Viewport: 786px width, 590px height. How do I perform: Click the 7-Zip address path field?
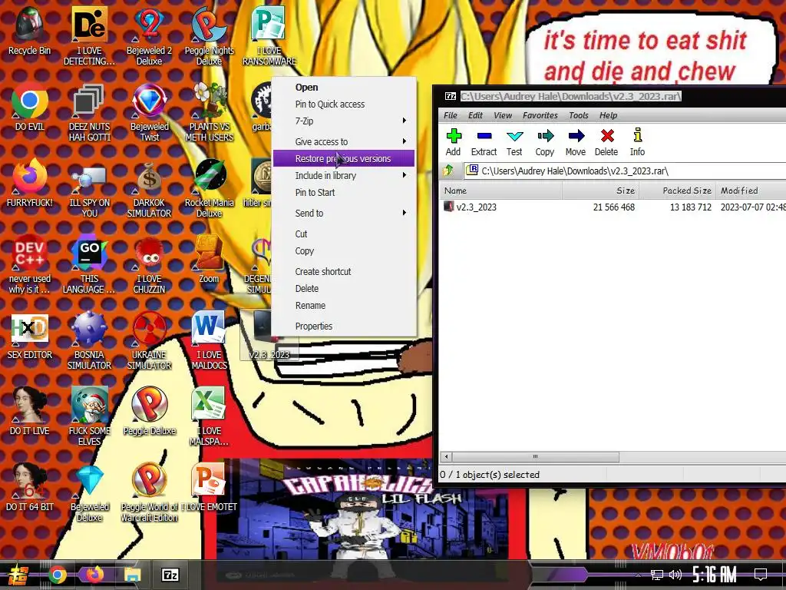(x=625, y=171)
